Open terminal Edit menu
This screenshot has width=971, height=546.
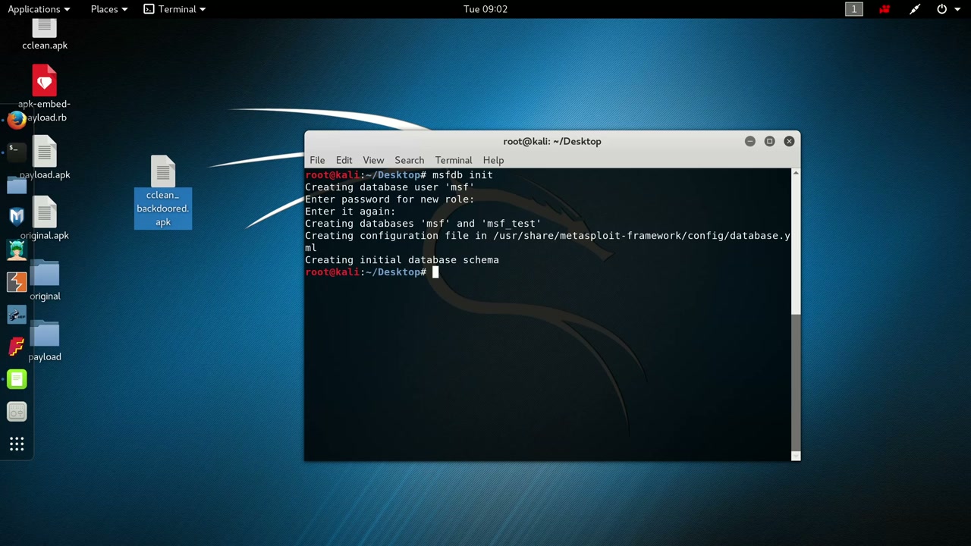[344, 160]
